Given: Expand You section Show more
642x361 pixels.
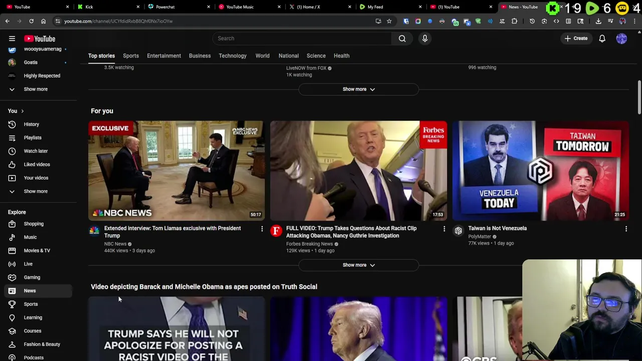Looking at the screenshot, I should tap(39, 191).
